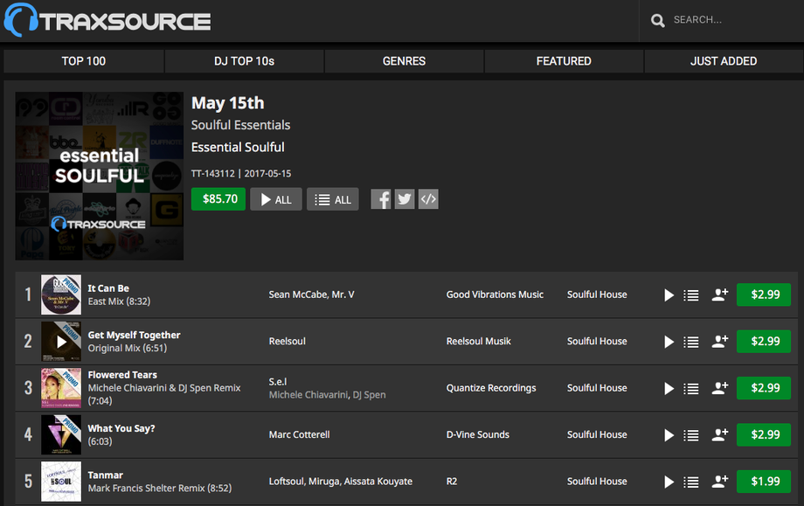Open the Soulful Essentials link

(240, 125)
